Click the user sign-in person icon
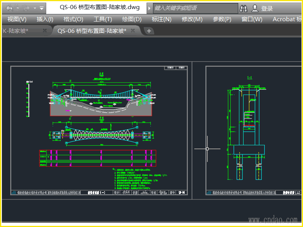The height and width of the screenshot is (227, 303). click(x=255, y=8)
